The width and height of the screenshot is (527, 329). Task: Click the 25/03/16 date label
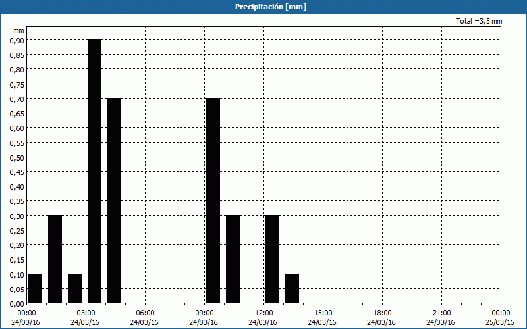500,322
